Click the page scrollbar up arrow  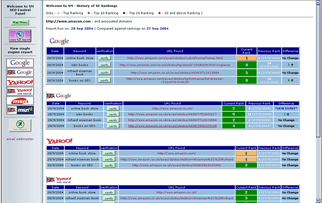[x=318, y=3]
